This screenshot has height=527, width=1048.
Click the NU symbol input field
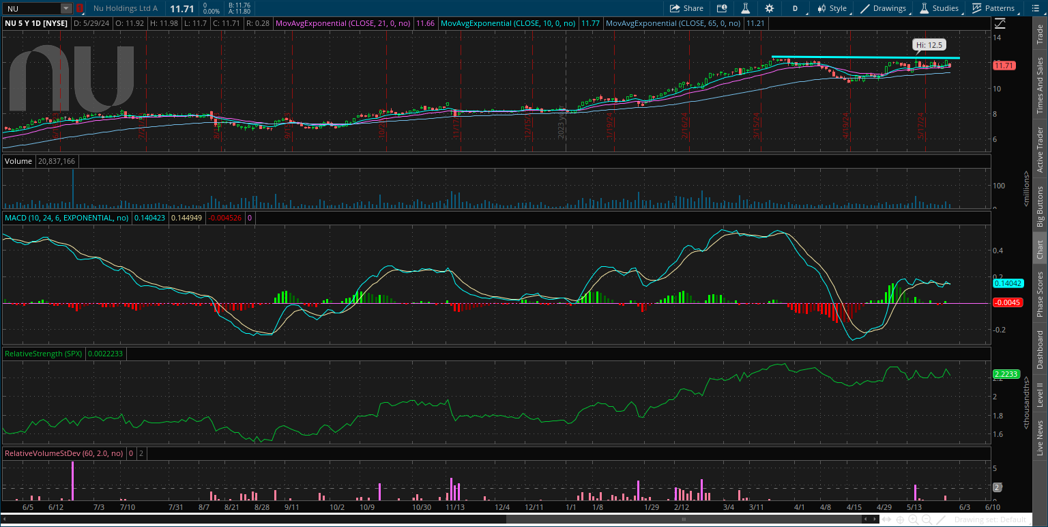[33, 9]
